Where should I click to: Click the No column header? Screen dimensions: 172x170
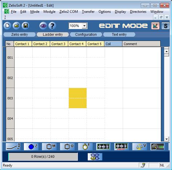[9, 44]
